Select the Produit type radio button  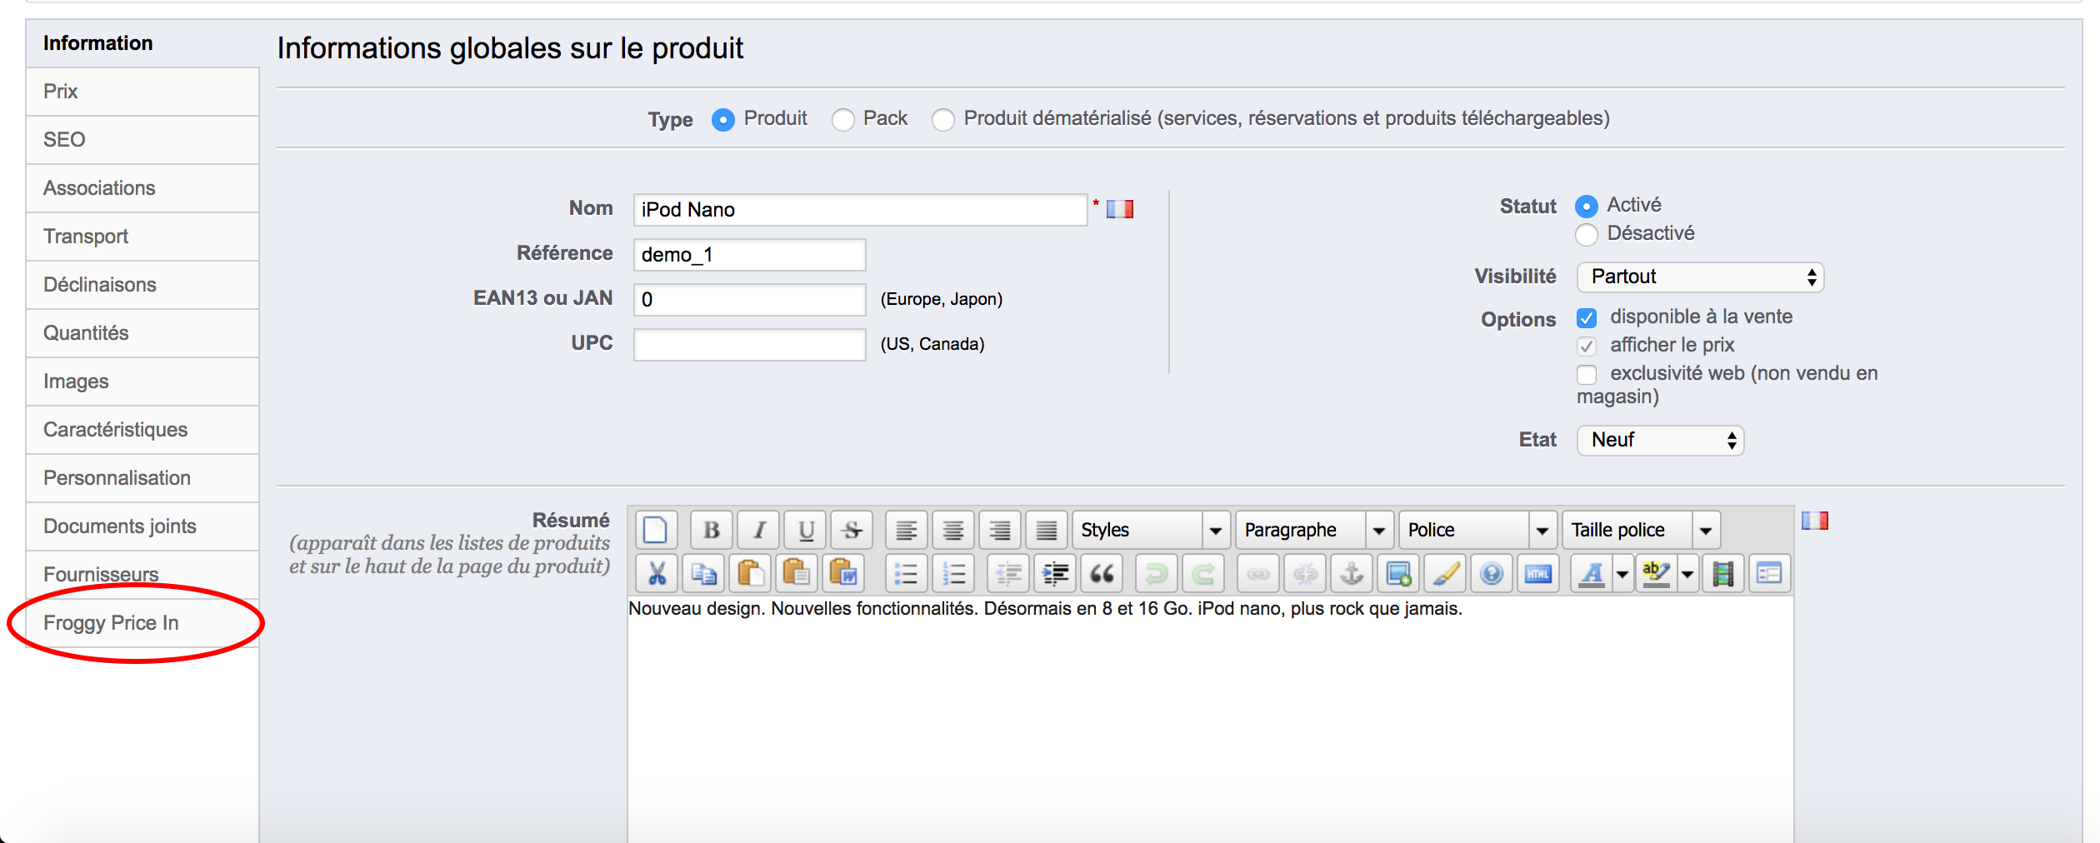coord(723,120)
